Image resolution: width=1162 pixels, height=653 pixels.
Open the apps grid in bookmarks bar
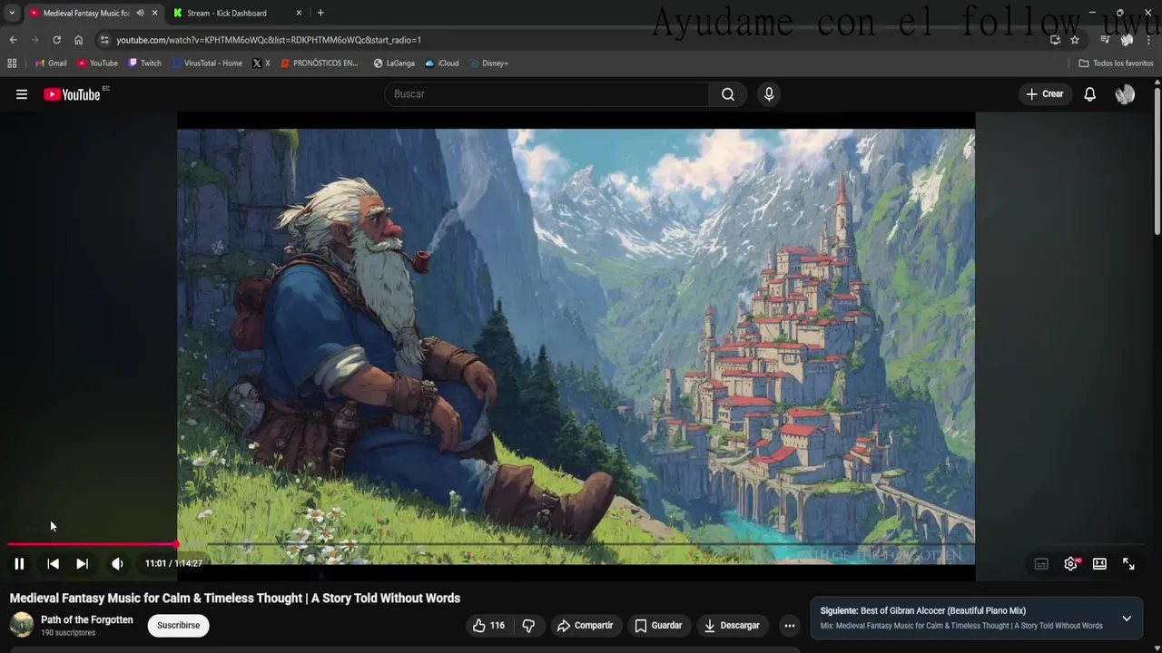12,63
